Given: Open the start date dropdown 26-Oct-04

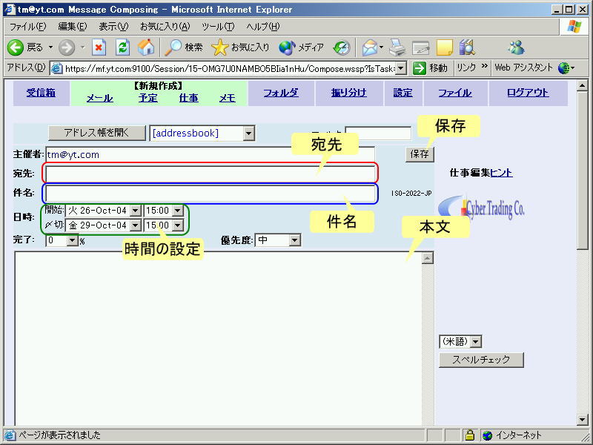Looking at the screenshot, I should pyautogui.click(x=135, y=211).
